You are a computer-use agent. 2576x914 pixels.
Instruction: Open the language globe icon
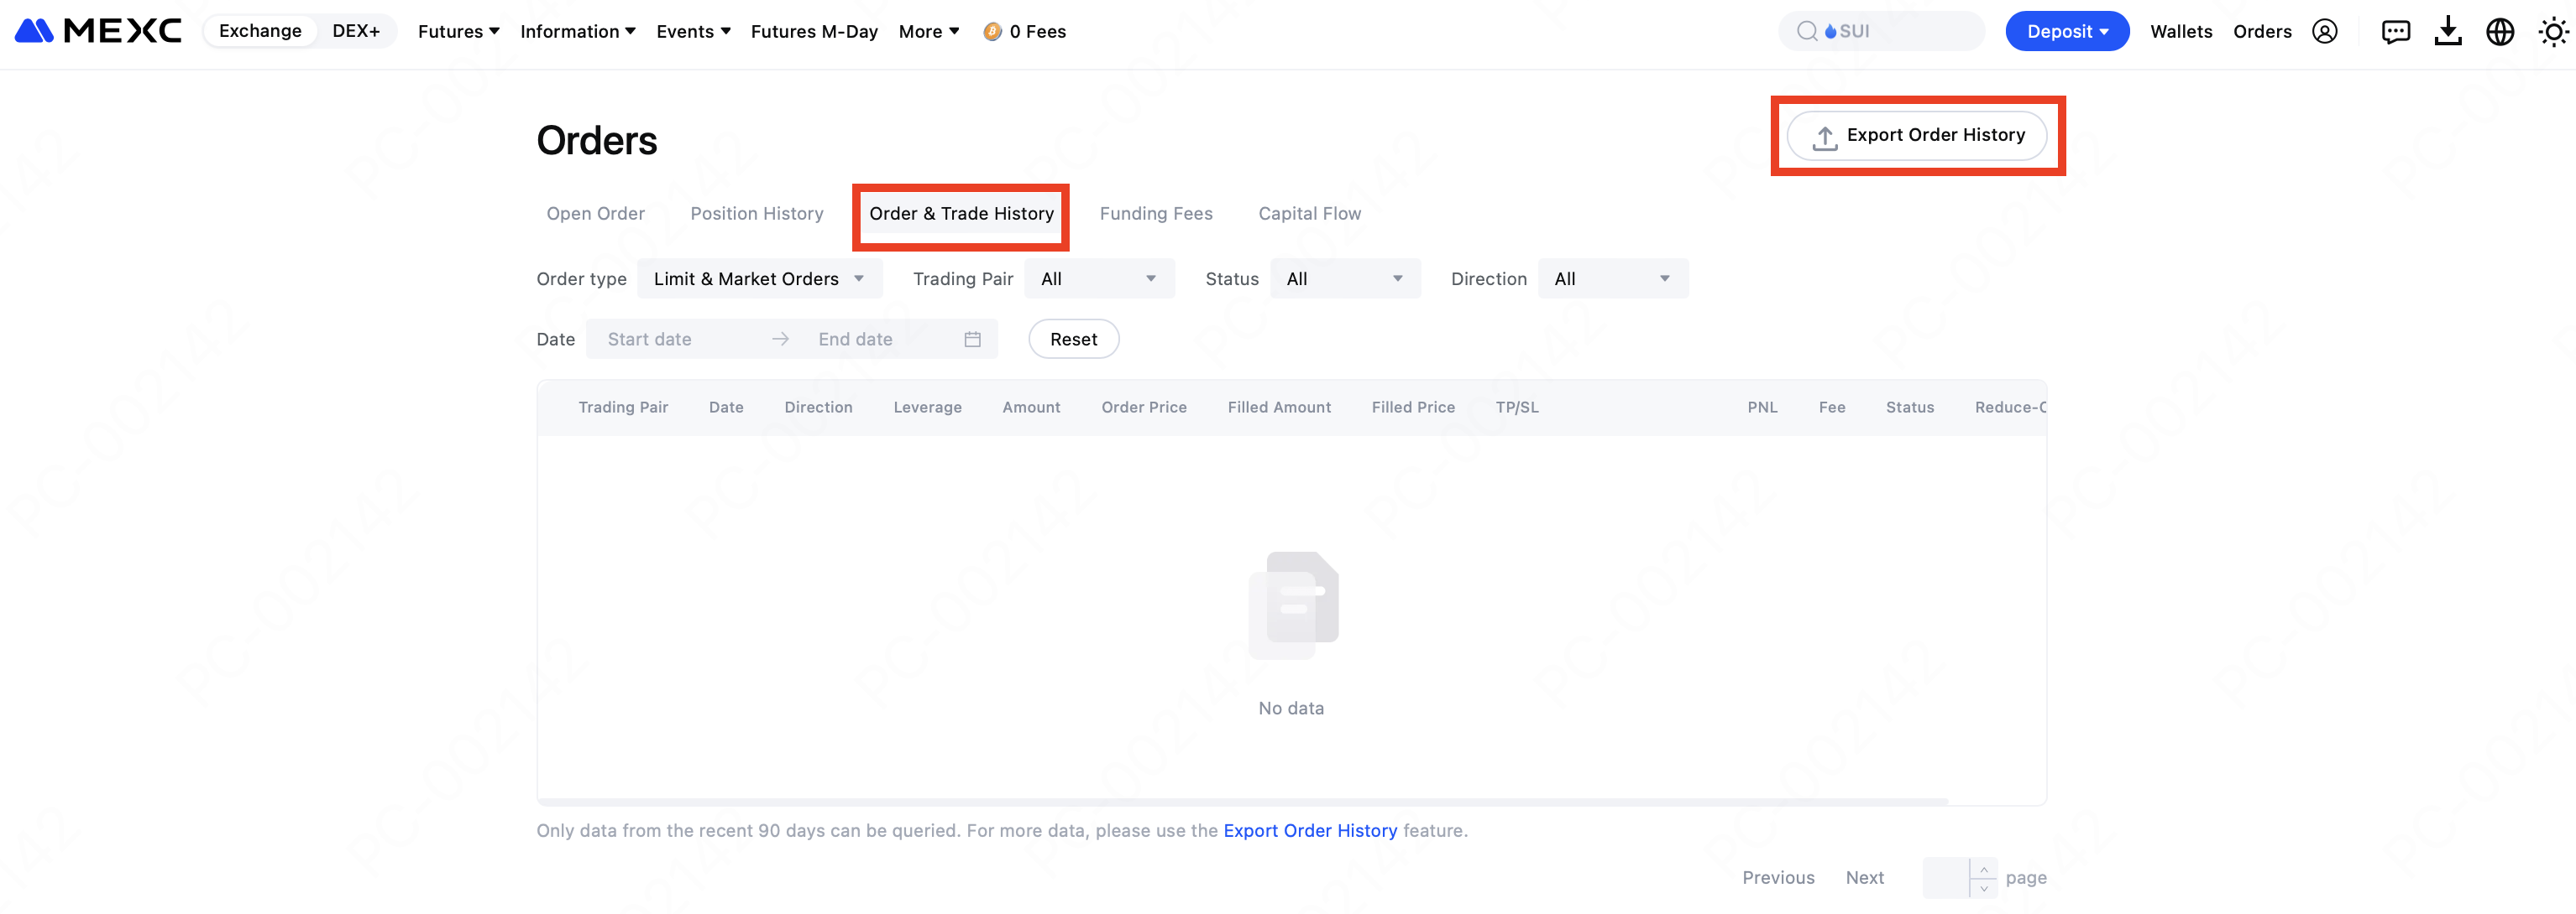coord(2499,32)
